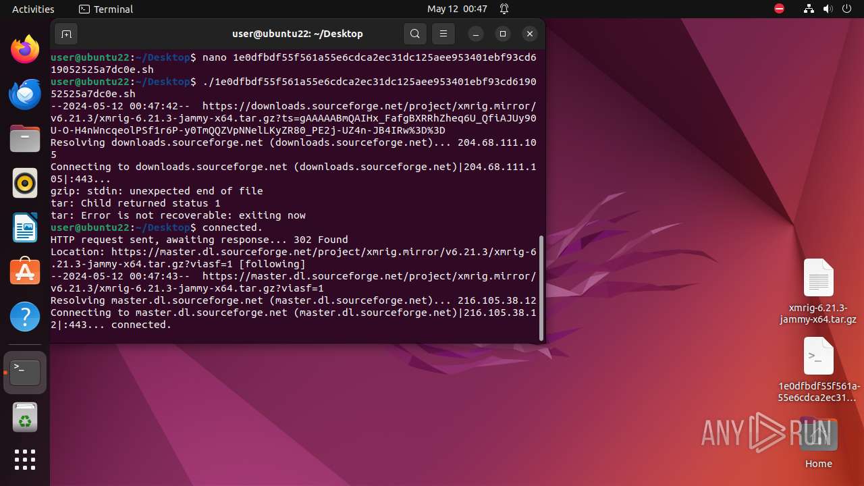Click 'tar: Error is not recoverable: exiting now'

tap(178, 215)
